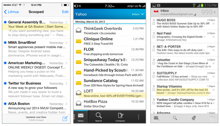This screenshot has width=220, height=126.
Task: Tap yellow envelope icon for Clinique Online
Action: pos(79,41)
